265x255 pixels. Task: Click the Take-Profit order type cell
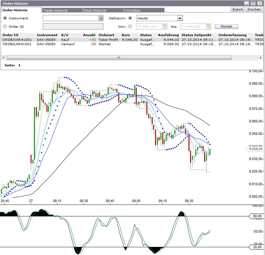(108, 40)
